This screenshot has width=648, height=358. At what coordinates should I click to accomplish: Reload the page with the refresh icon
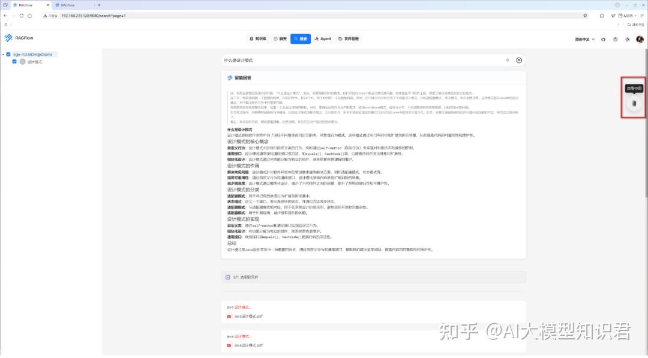click(x=22, y=16)
